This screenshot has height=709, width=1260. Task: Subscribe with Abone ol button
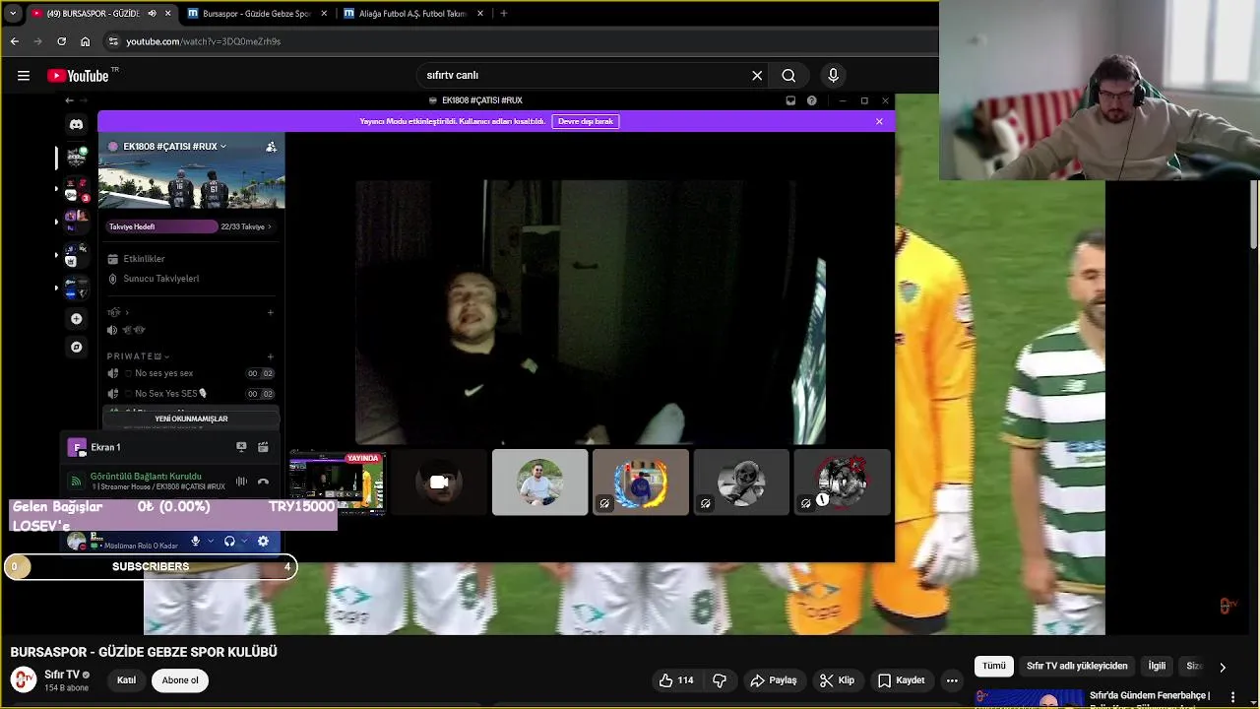[x=180, y=680]
